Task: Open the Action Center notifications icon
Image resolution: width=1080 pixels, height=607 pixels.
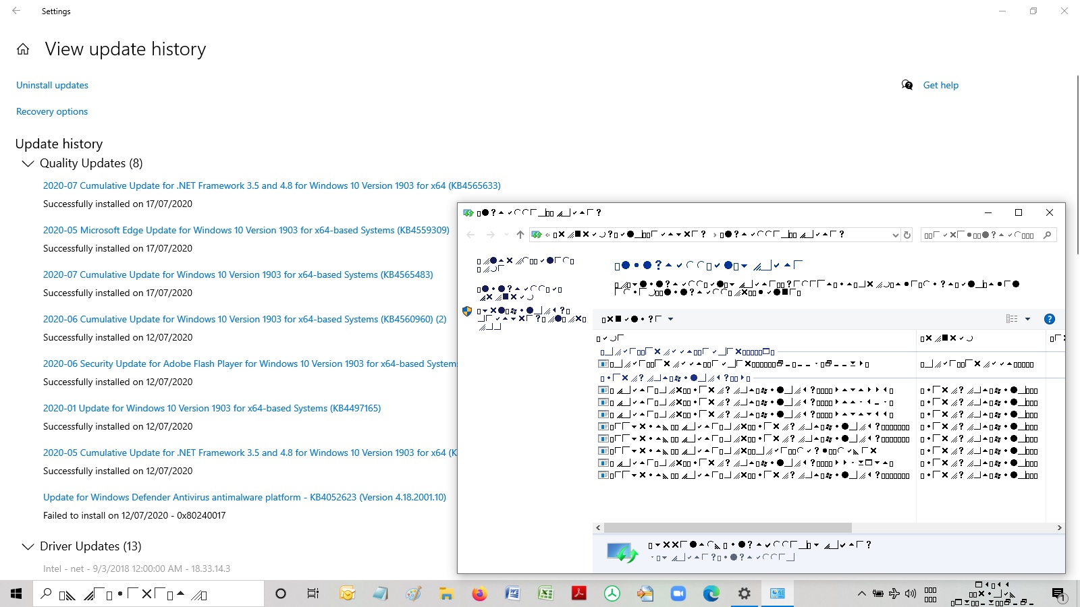Action: click(1058, 594)
